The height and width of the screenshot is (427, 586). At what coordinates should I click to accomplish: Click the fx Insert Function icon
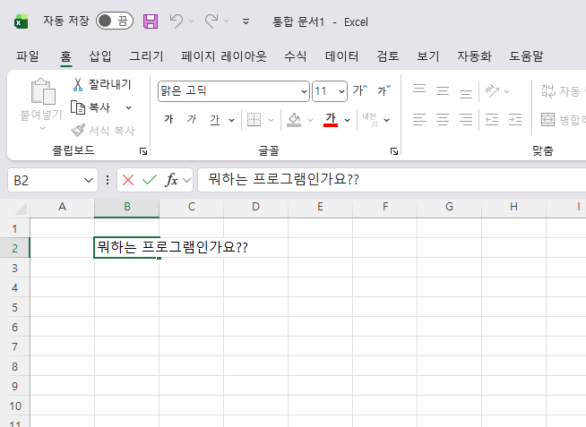coord(171,180)
